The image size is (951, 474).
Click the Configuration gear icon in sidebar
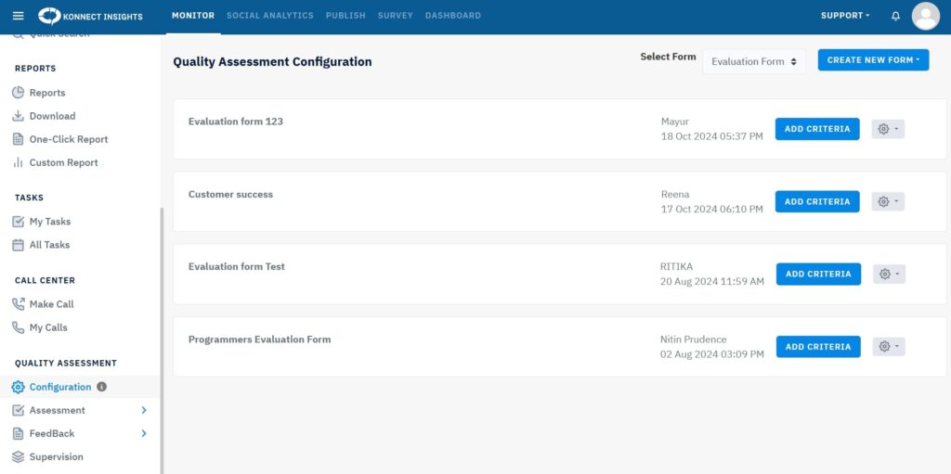tap(19, 388)
